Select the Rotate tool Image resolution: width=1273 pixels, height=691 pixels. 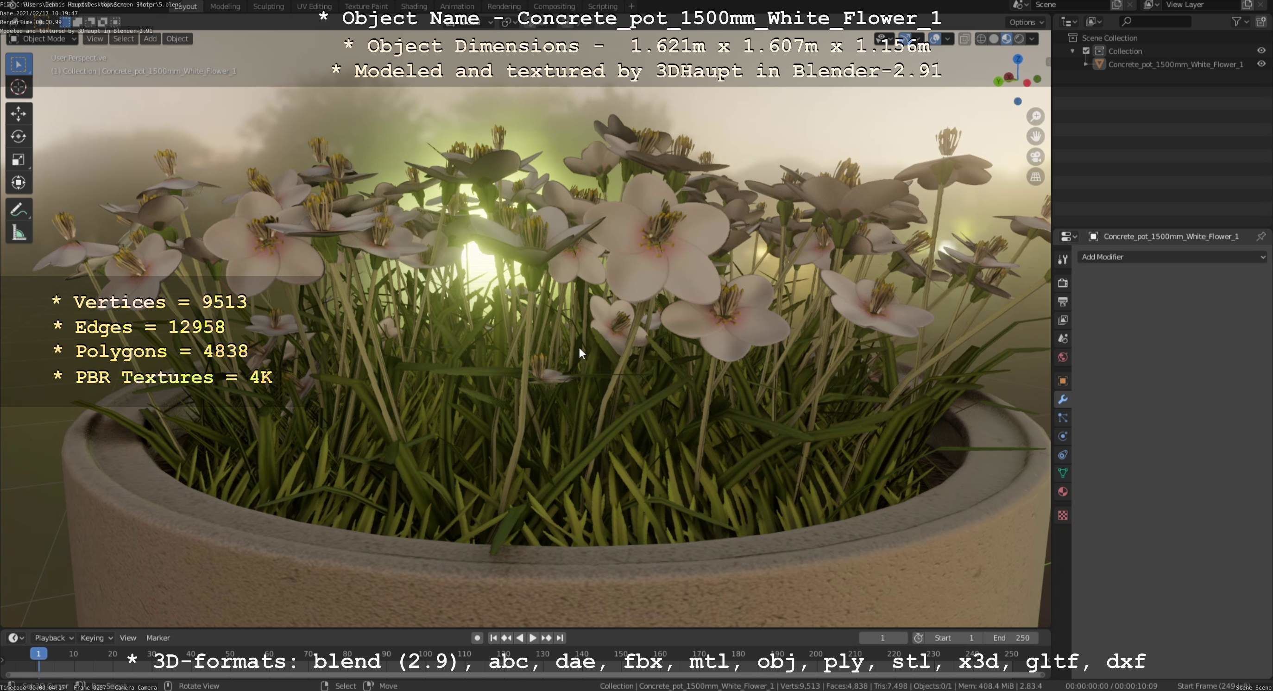tap(18, 137)
